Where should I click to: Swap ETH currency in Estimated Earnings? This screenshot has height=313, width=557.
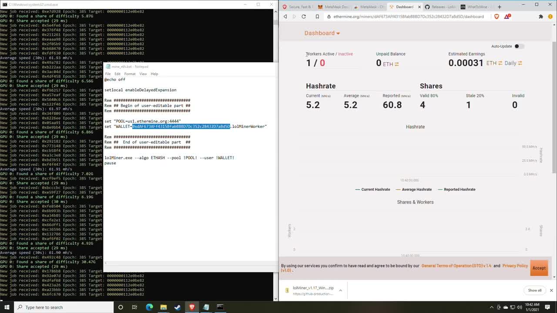[x=500, y=63]
